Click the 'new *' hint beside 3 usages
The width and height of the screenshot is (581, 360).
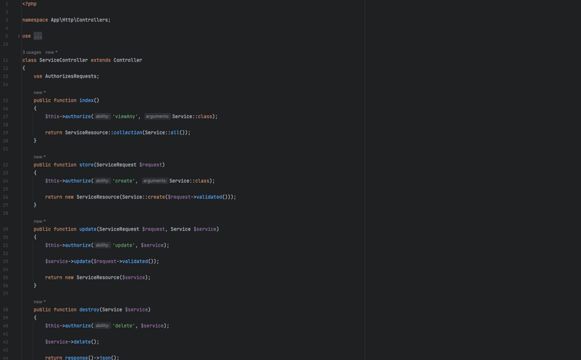[x=51, y=52]
